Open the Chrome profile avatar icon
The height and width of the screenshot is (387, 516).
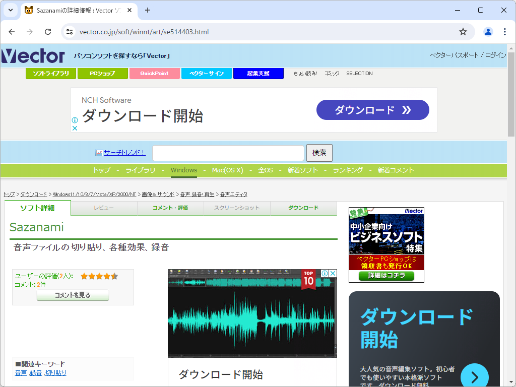pyautogui.click(x=487, y=31)
